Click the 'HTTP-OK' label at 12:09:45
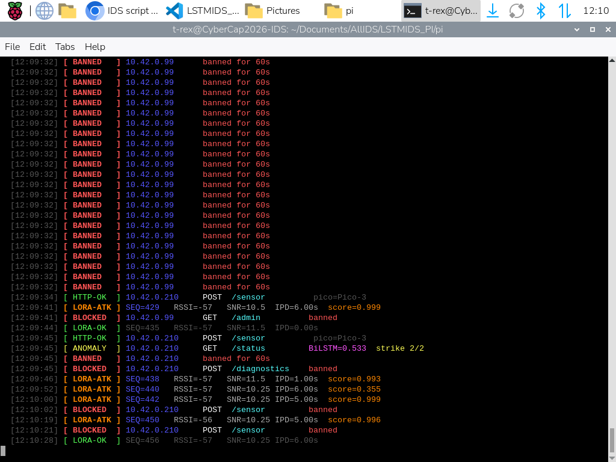Viewport: 616px width, 462px height. tap(90, 338)
